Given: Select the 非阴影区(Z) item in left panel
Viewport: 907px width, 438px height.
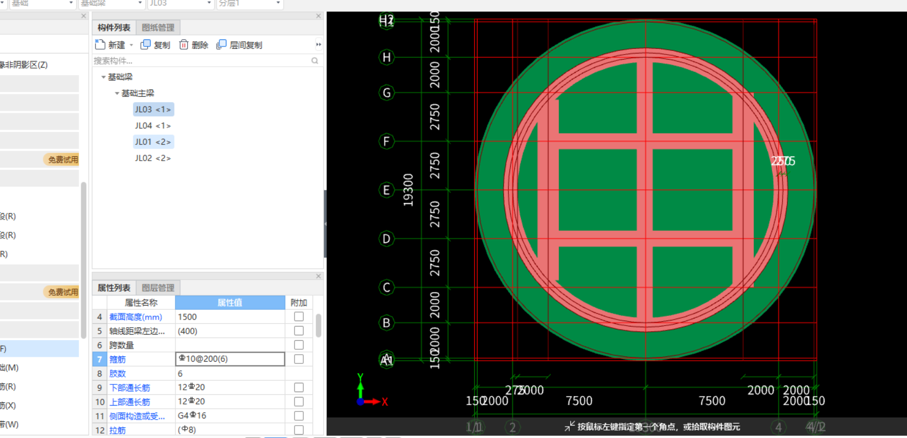Looking at the screenshot, I should pos(24,65).
